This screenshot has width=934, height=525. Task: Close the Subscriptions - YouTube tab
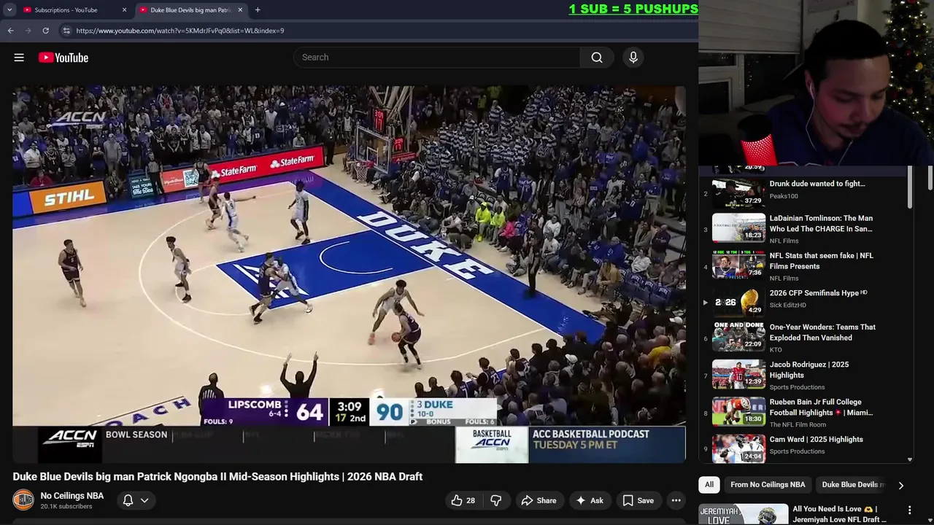point(124,10)
